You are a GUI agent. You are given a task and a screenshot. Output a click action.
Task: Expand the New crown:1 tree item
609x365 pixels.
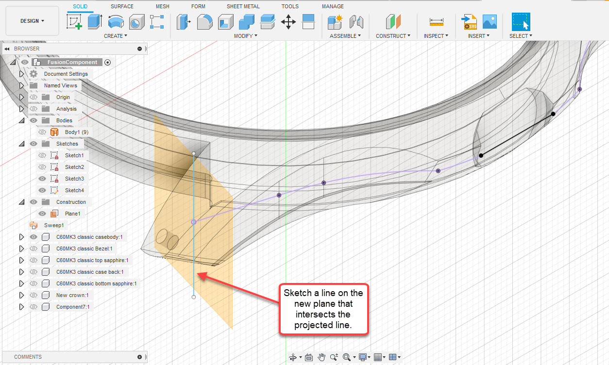21,295
